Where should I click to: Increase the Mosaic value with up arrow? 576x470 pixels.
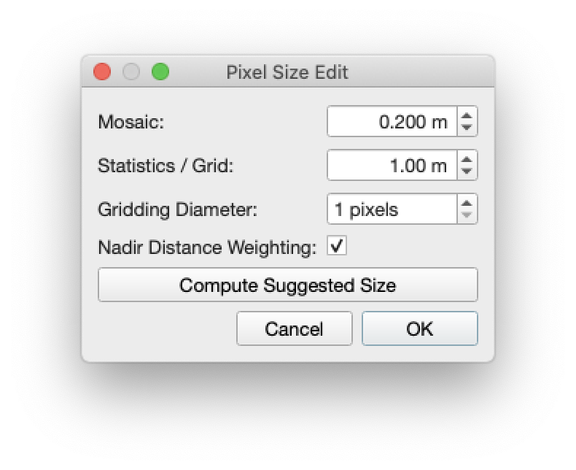(x=467, y=115)
